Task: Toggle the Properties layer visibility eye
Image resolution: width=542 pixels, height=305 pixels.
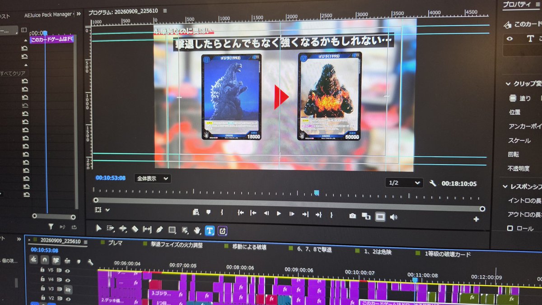Action: click(x=509, y=39)
